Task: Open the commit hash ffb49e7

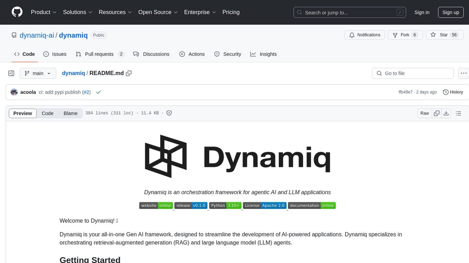Action: [406, 92]
